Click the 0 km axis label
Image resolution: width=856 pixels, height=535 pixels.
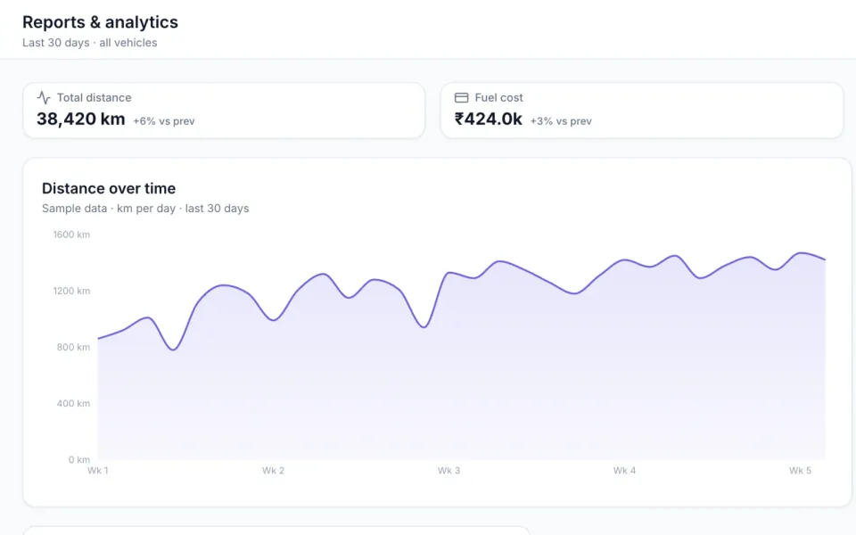pos(79,460)
